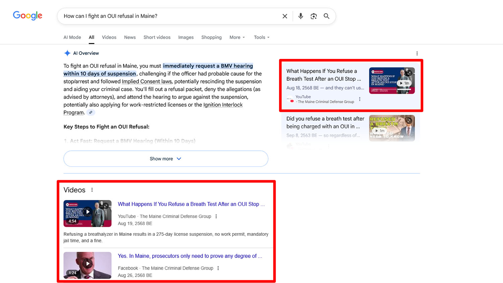Open three-dot menu beside Videos heading
This screenshot has height=283, width=503.
pos(92,190)
